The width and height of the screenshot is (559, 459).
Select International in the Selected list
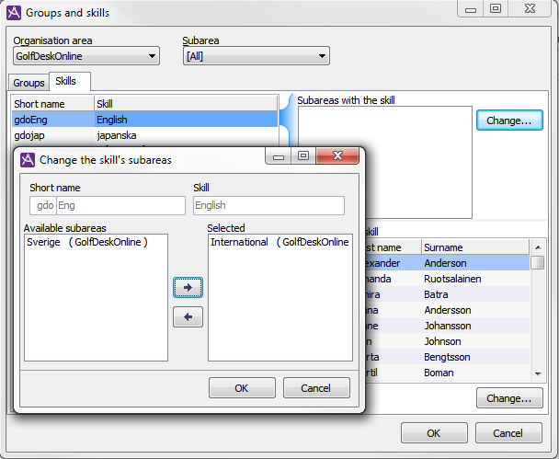coord(279,243)
